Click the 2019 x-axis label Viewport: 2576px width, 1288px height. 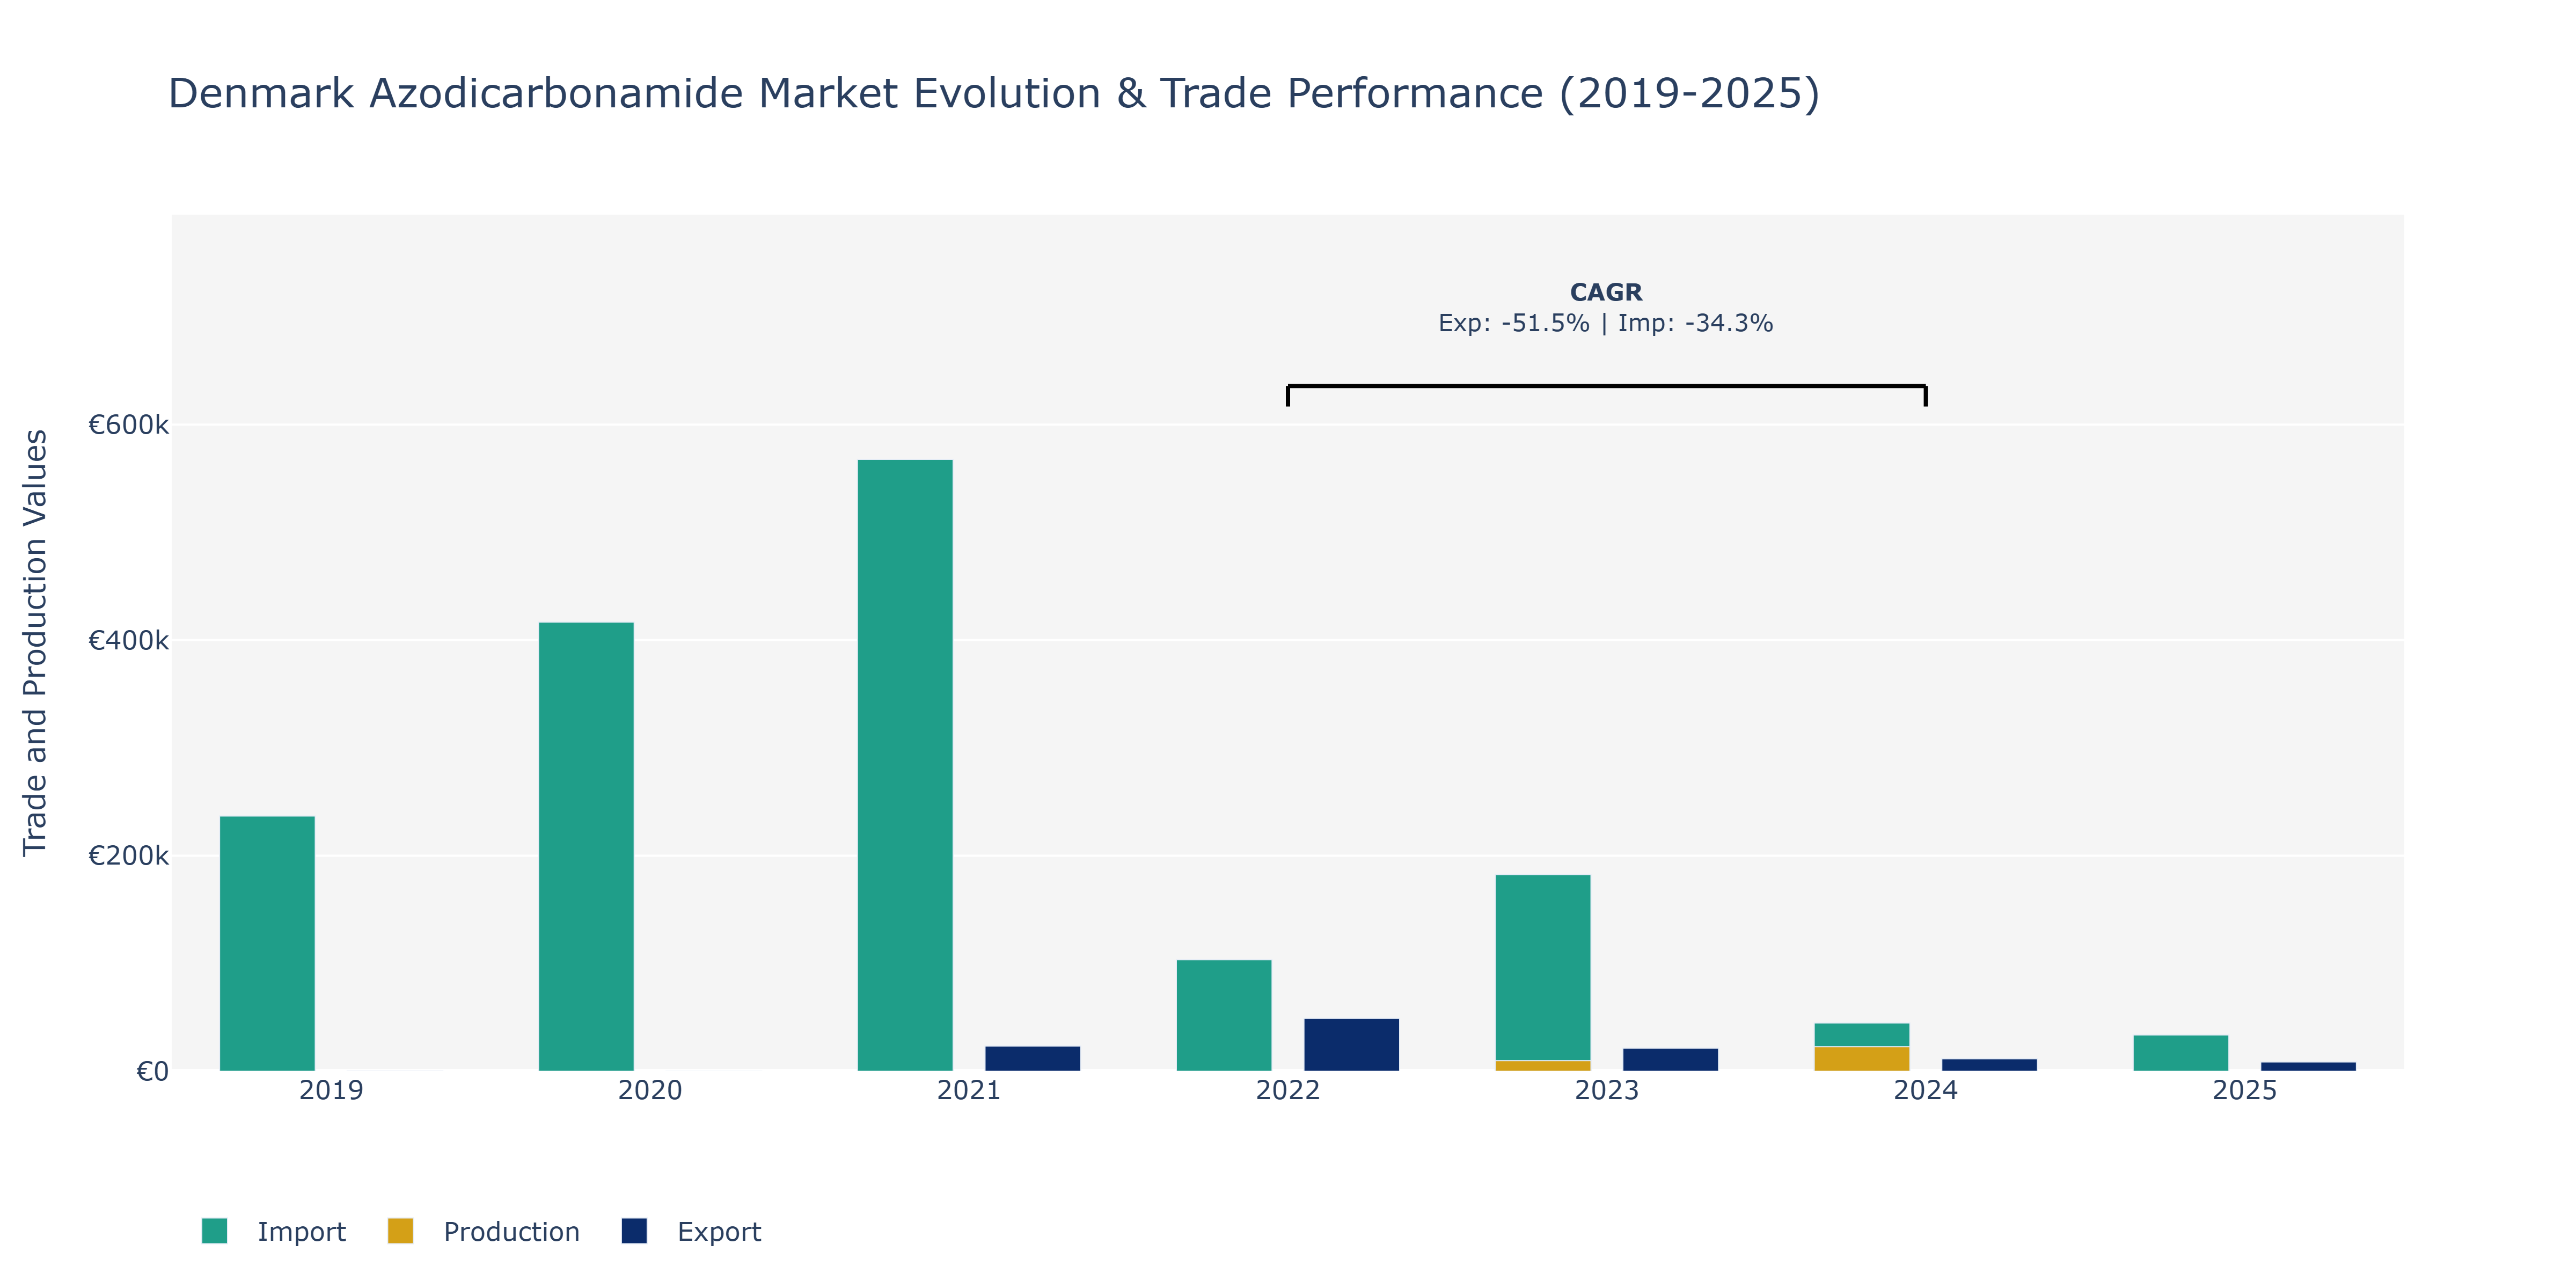click(331, 1090)
